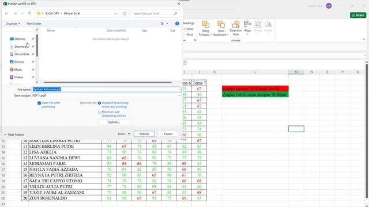Toggle the Headings View checkbox
Screen dimensions: 369x207
click(184, 29)
